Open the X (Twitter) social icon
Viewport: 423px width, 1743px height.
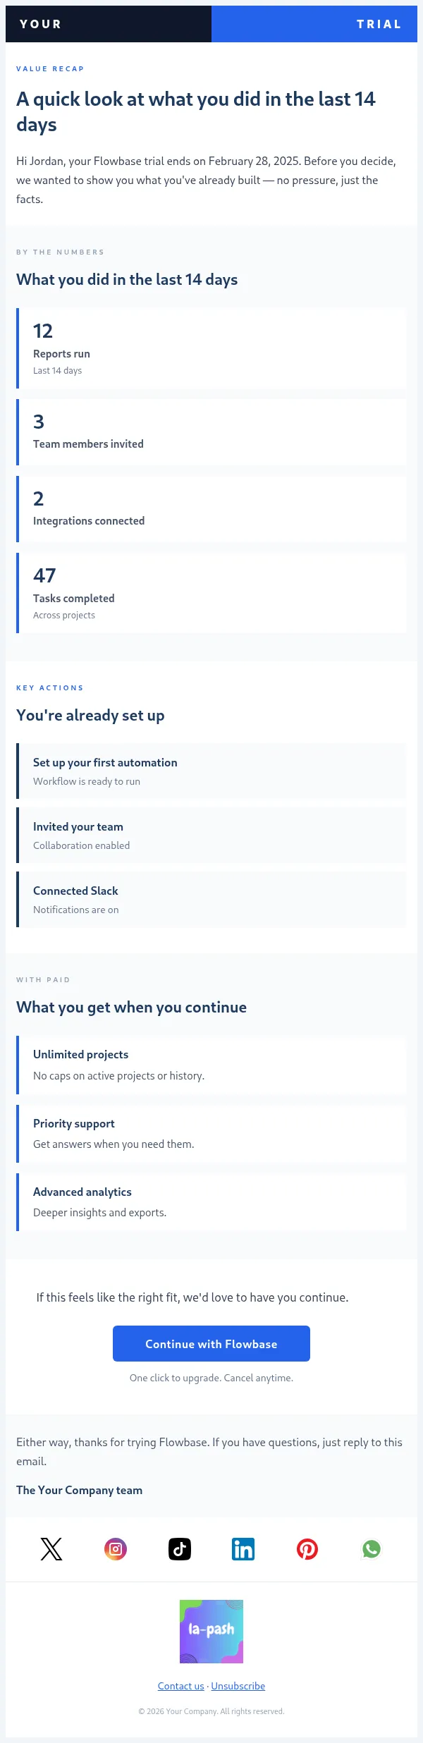tap(51, 1549)
